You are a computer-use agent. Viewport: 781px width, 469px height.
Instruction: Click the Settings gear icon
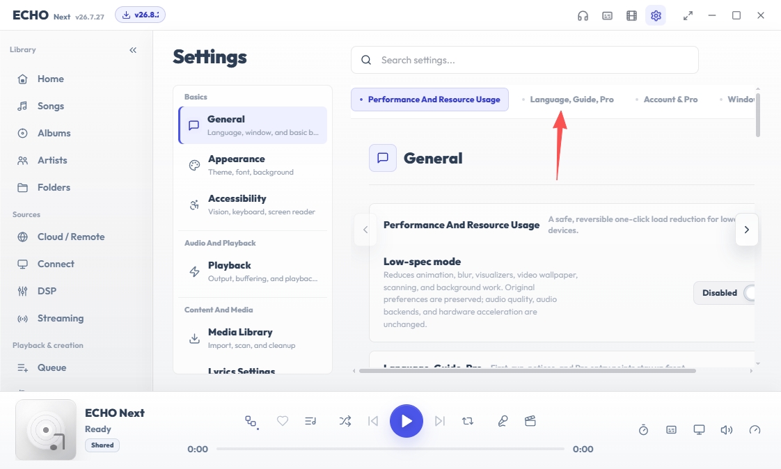(656, 16)
